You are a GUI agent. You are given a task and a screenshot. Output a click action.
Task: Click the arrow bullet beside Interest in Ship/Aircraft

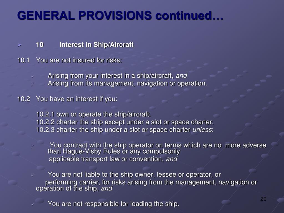tap(20, 45)
